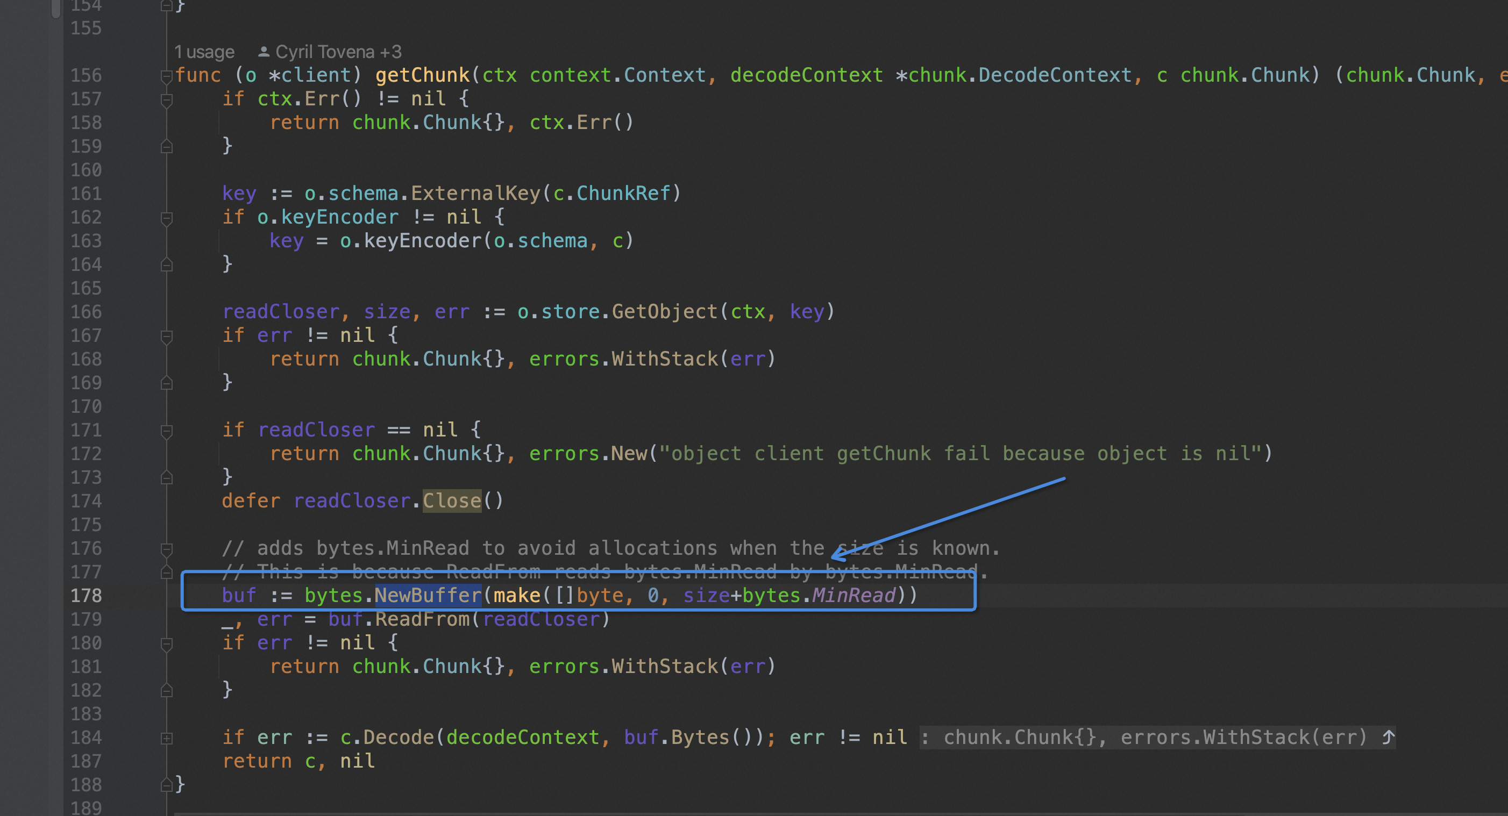Show code authors via 'Cyril Tovena +3' label
Viewport: 1508px width, 816px height.
point(337,51)
